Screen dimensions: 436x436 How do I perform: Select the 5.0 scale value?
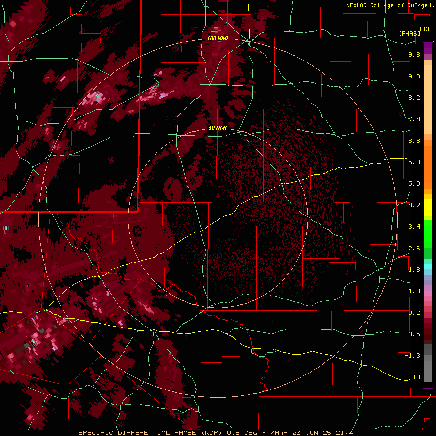point(414,184)
